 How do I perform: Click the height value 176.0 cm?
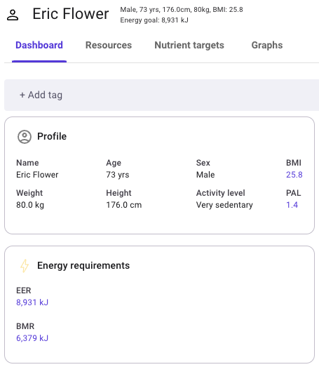123,205
